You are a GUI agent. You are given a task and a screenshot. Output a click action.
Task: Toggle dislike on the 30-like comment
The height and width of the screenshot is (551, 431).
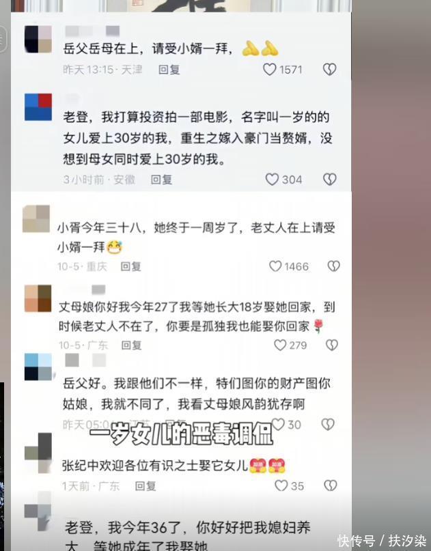328,424
